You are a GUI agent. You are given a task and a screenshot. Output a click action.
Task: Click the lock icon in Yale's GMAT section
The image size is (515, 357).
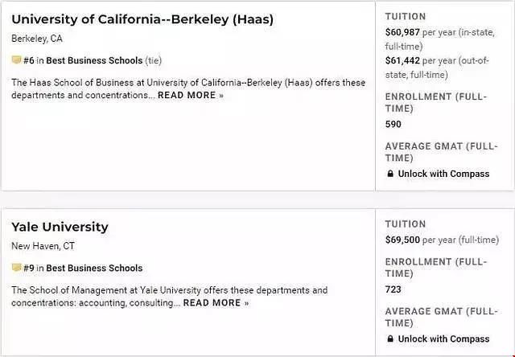tap(389, 339)
